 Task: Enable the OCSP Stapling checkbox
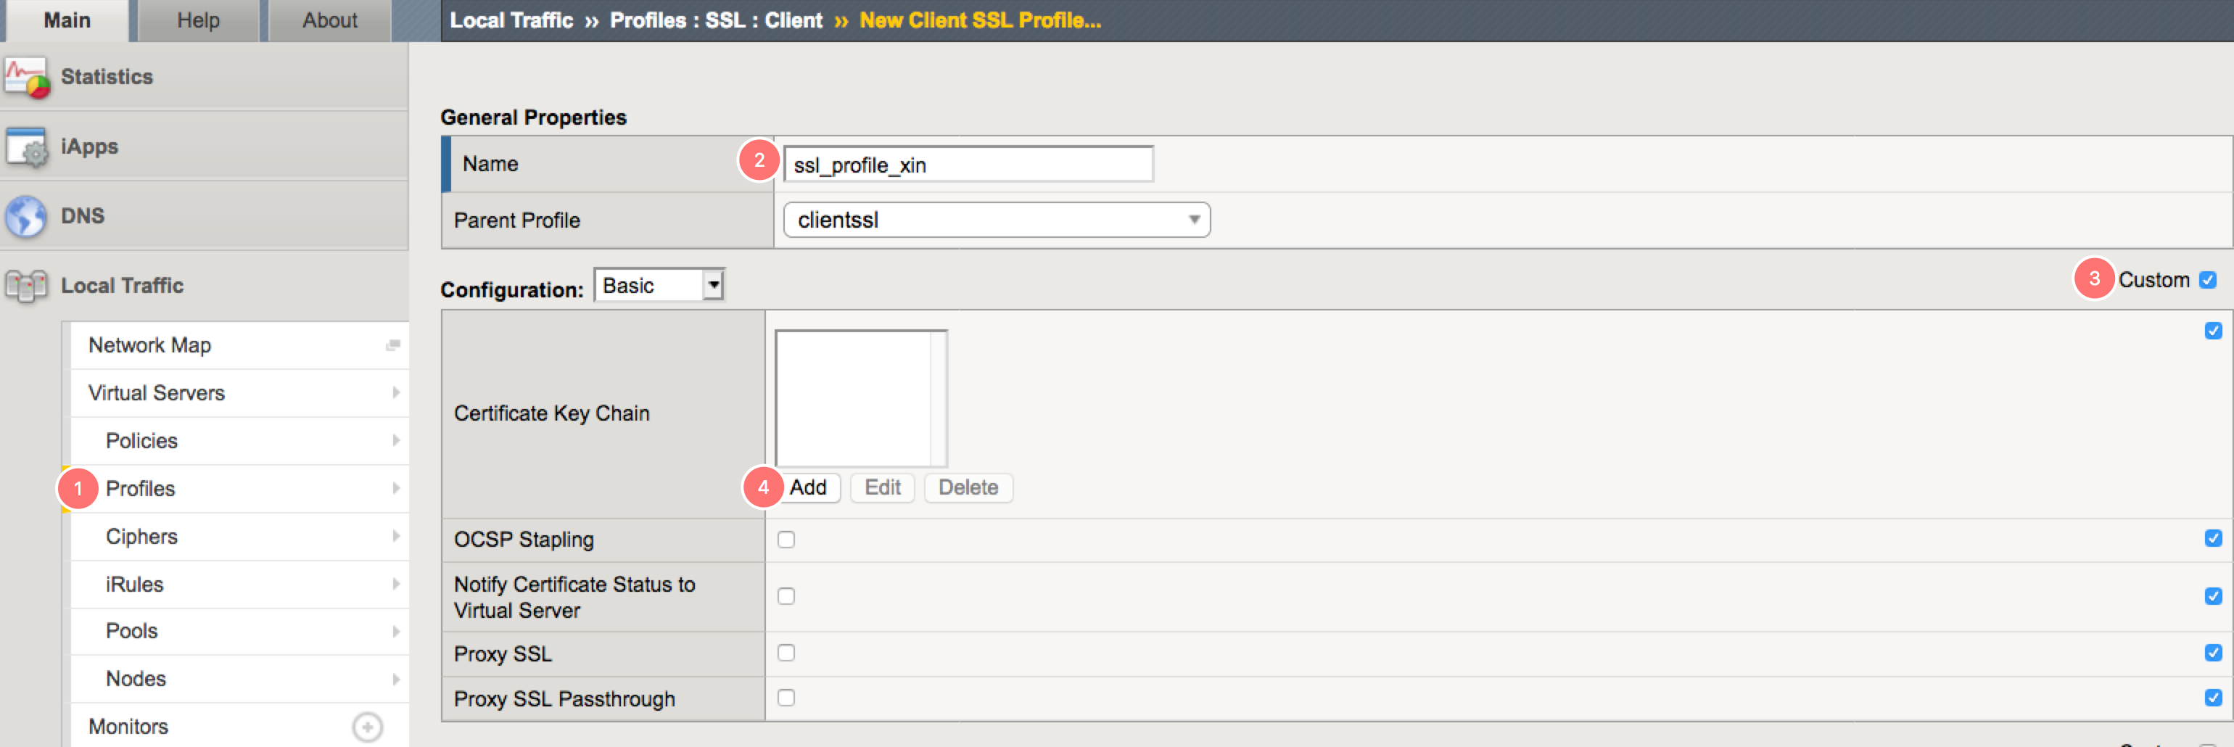pos(786,540)
